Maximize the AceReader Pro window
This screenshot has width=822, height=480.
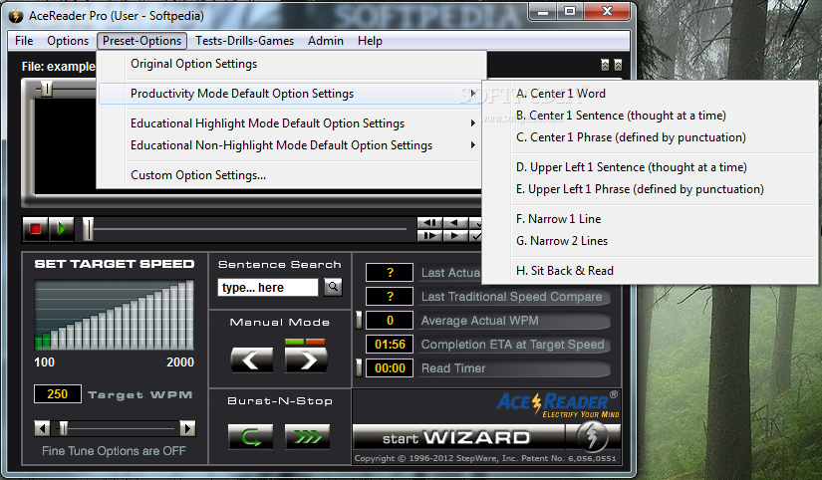[x=570, y=12]
